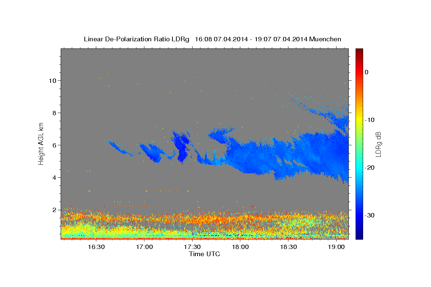Click the 18:30 time tick label
431x287 pixels.
pyautogui.click(x=288, y=247)
